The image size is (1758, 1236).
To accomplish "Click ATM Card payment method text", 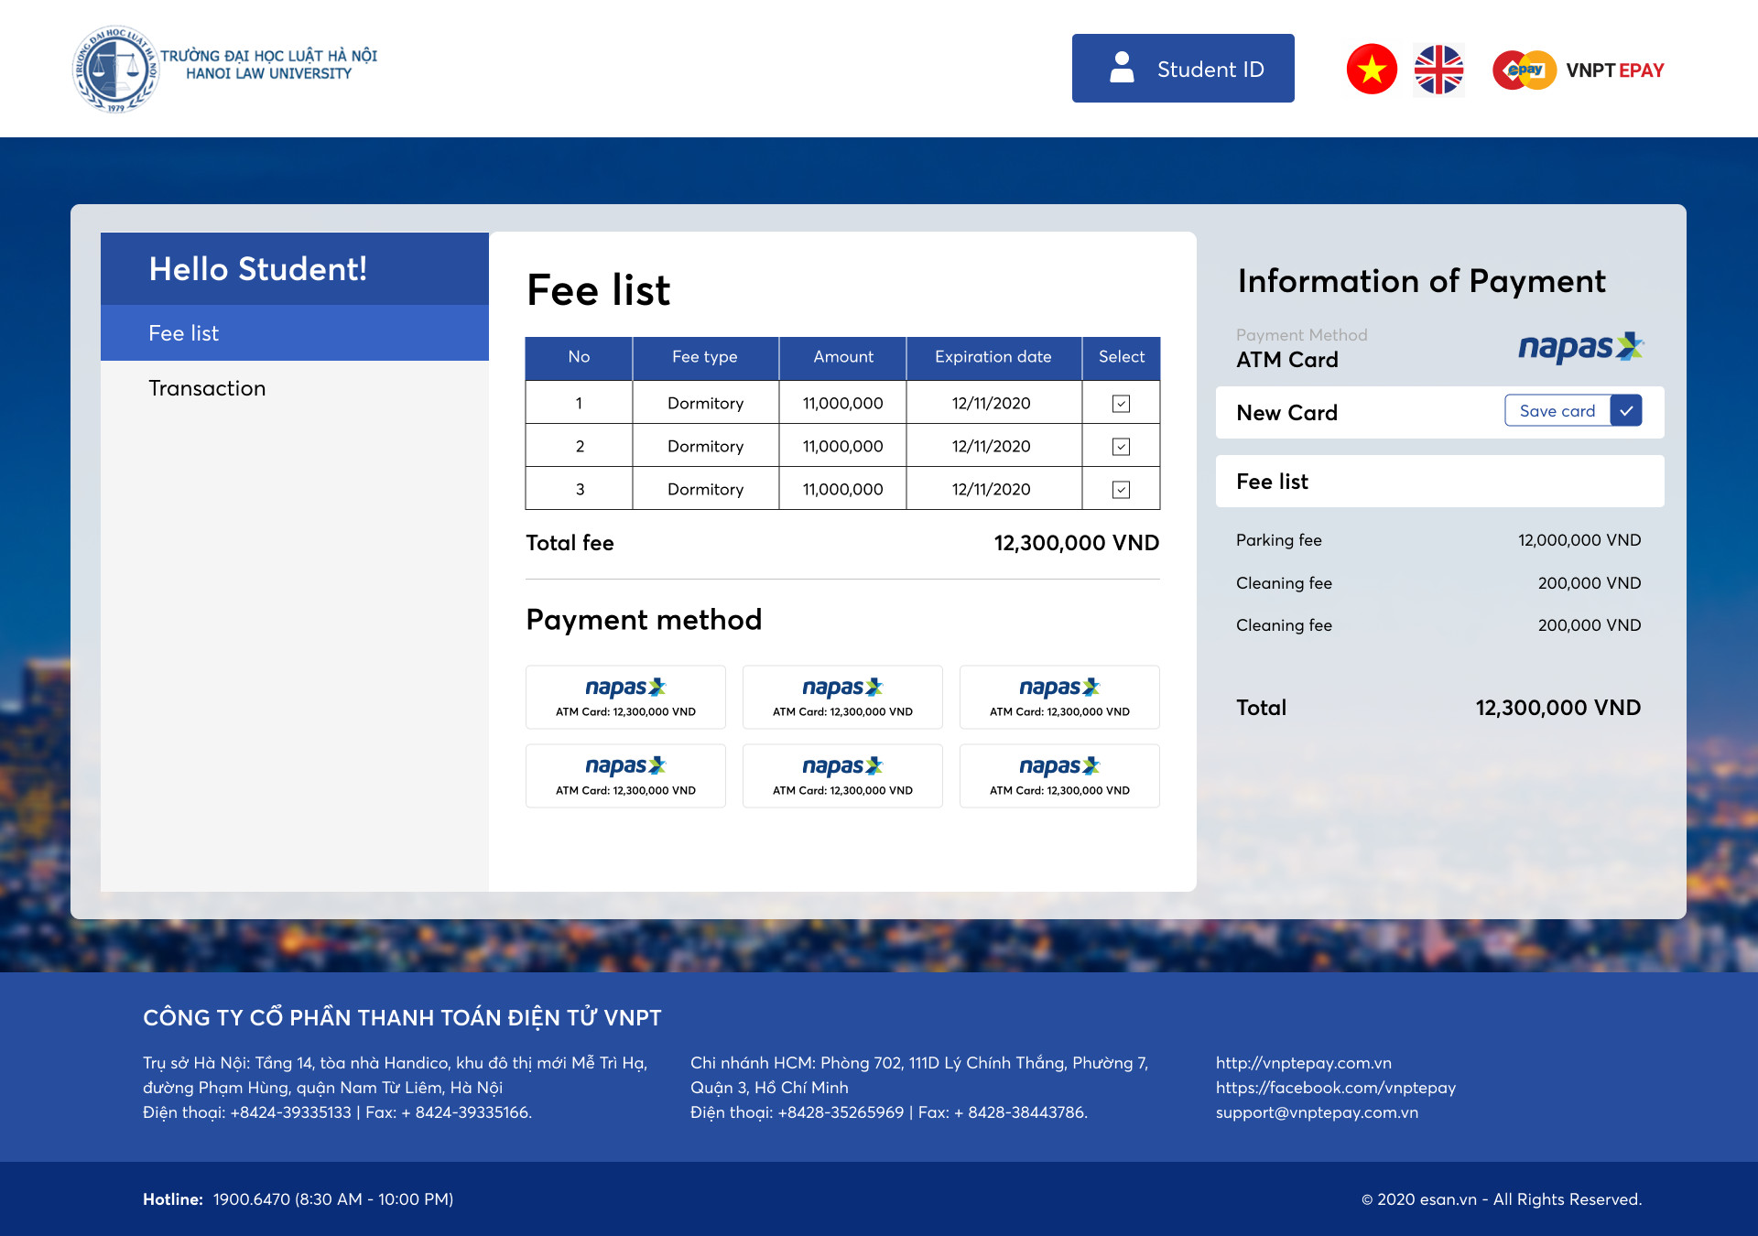I will [1287, 360].
